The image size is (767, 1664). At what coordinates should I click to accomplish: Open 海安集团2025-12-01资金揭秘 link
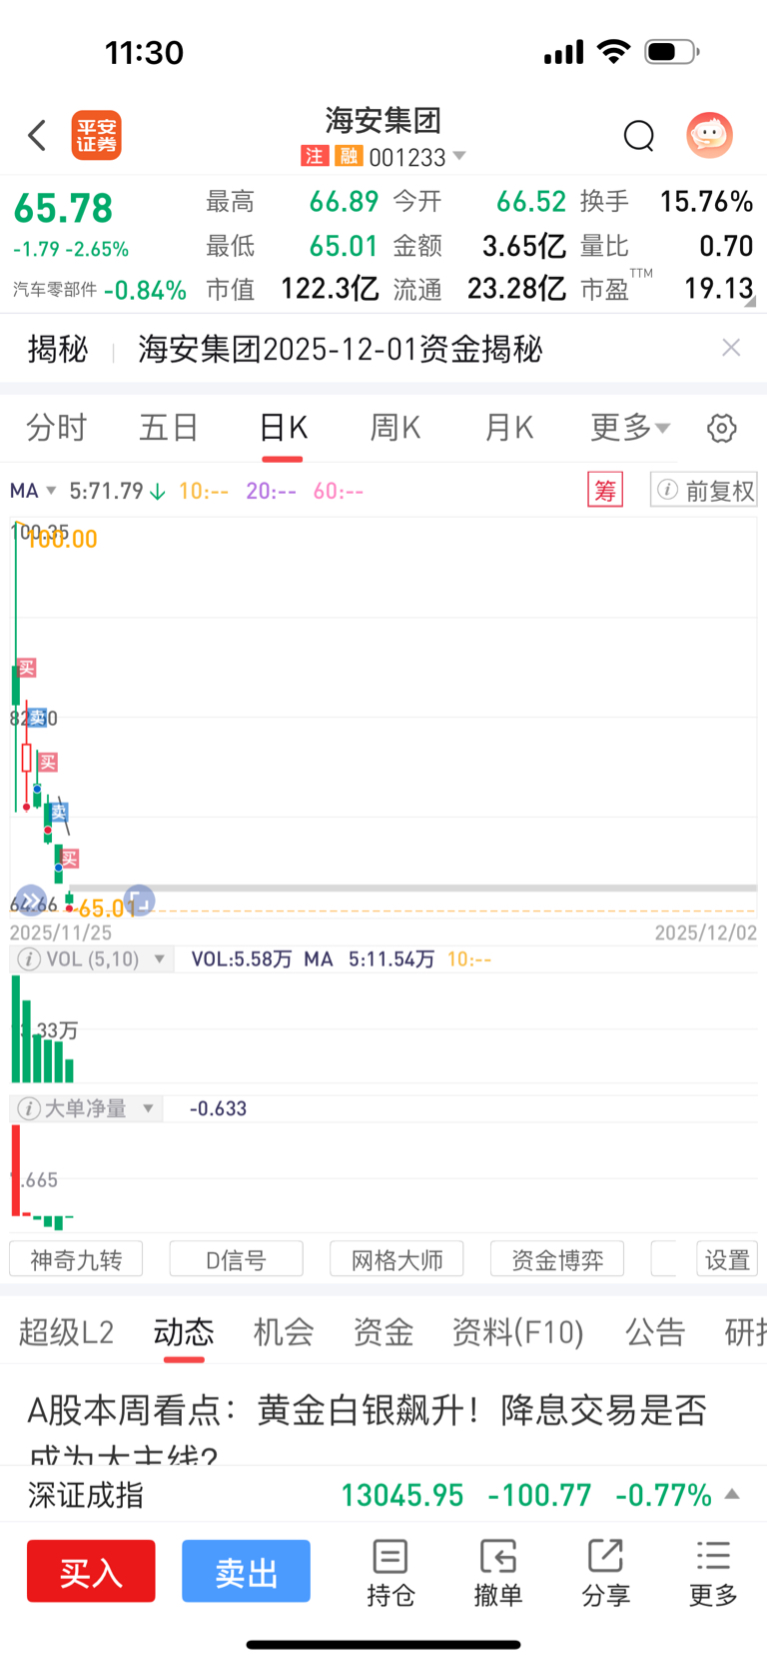[x=340, y=349]
